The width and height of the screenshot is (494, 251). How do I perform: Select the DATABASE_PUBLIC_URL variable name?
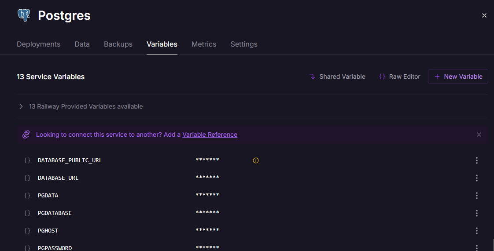pyautogui.click(x=70, y=160)
